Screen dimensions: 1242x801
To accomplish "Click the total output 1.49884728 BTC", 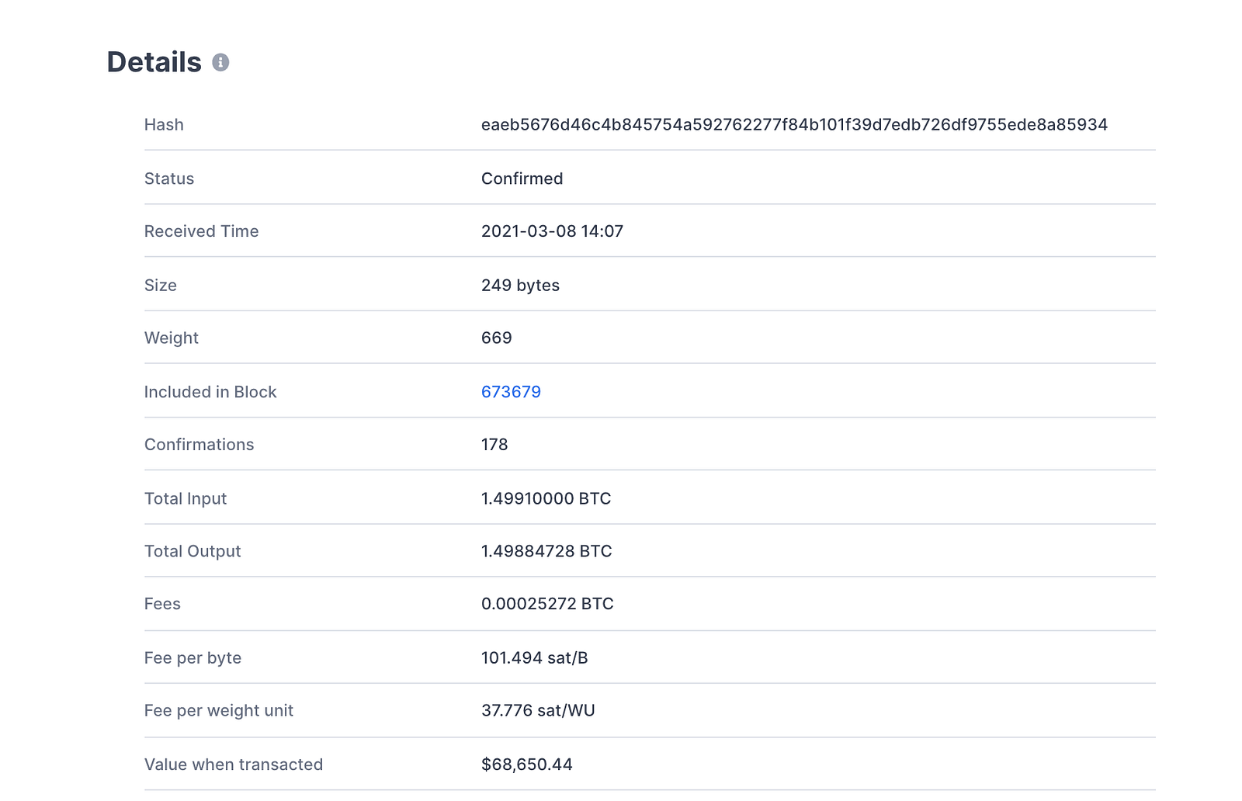I will pos(546,551).
